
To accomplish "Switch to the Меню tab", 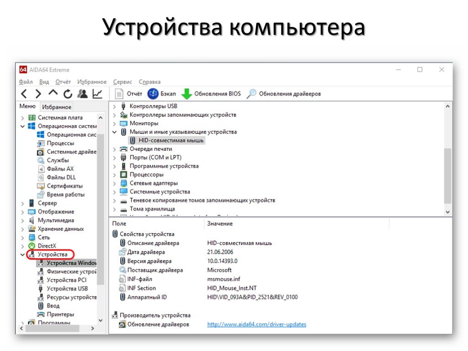I will [x=27, y=106].
